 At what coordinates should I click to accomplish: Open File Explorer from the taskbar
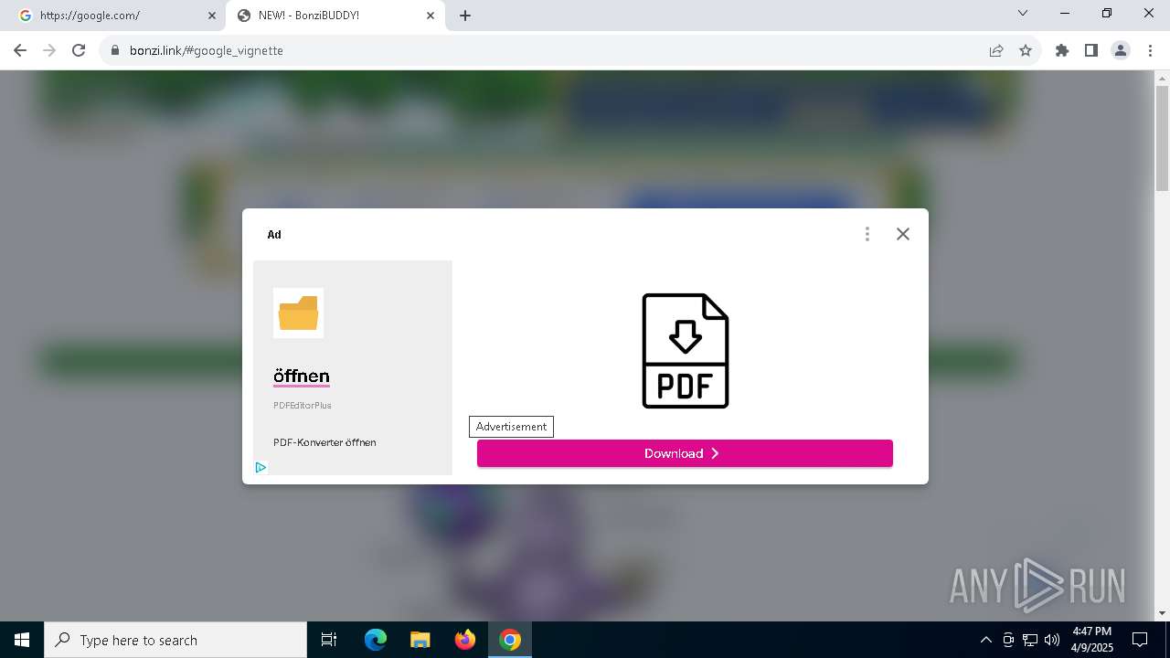[x=420, y=640]
